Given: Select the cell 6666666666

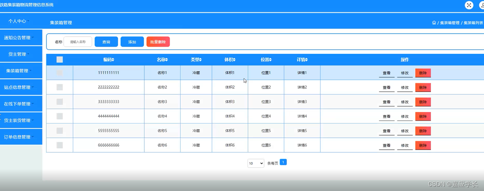Looking at the screenshot, I should [109, 145].
